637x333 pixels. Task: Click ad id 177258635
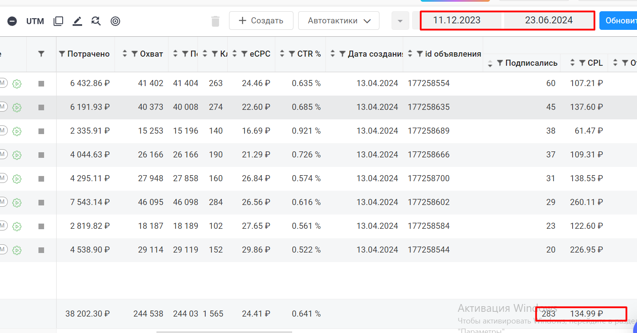click(x=429, y=107)
